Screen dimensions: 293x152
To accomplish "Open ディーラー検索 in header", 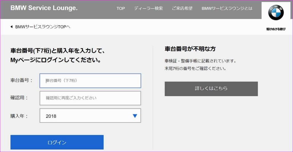I will click(x=149, y=8).
